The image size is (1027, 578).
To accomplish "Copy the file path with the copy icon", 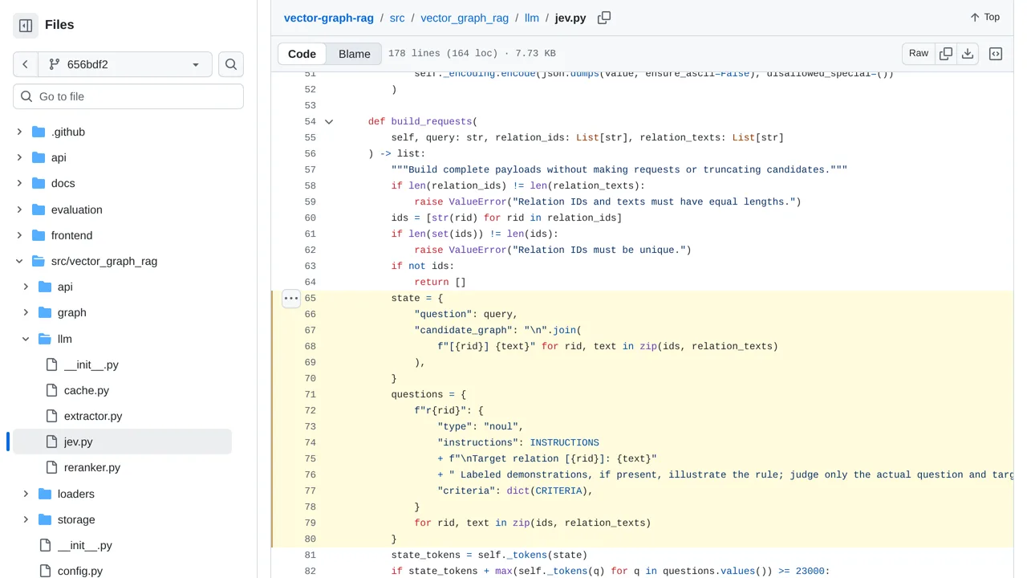I will point(604,18).
